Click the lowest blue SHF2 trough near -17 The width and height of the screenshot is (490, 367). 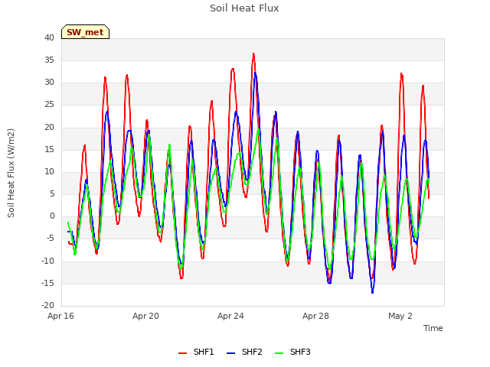coord(372,292)
